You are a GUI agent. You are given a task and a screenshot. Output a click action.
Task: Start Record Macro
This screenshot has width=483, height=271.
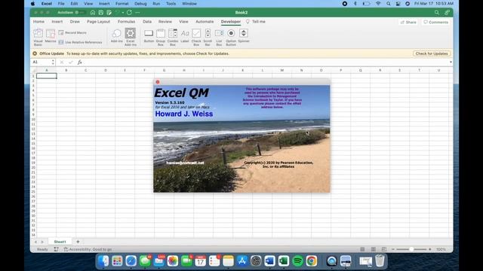pyautogui.click(x=72, y=32)
